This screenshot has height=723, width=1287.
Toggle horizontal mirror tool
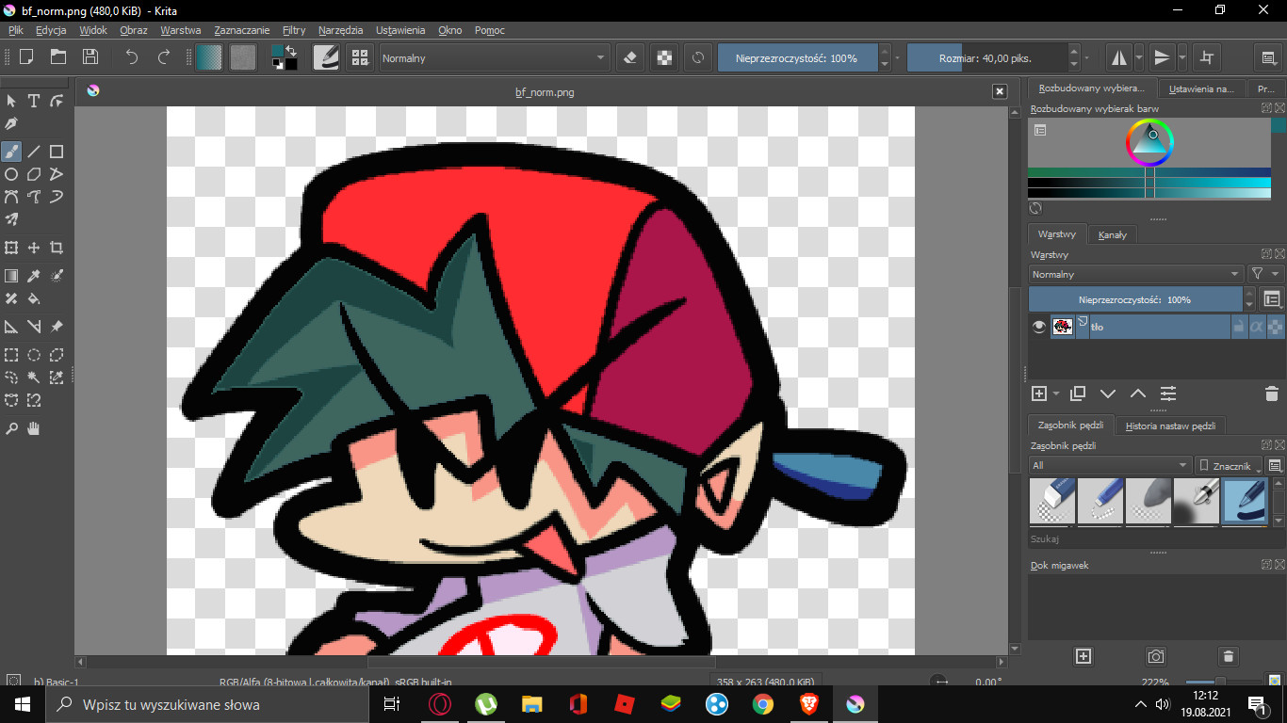pos(1119,57)
